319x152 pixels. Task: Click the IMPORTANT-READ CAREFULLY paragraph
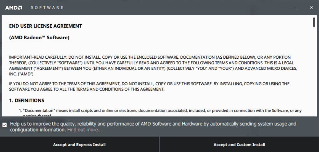[x=153, y=65]
